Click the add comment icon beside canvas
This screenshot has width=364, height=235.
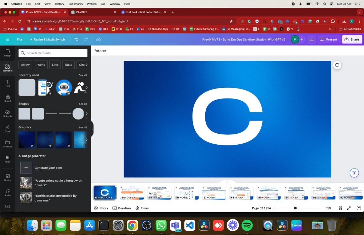337,65
